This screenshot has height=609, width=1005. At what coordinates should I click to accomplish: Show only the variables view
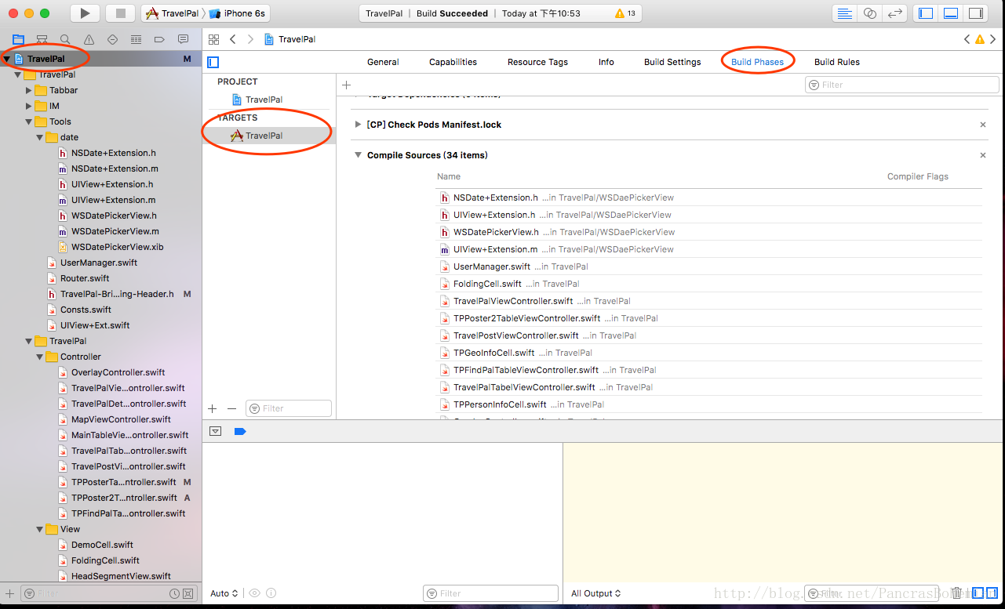coord(976,593)
